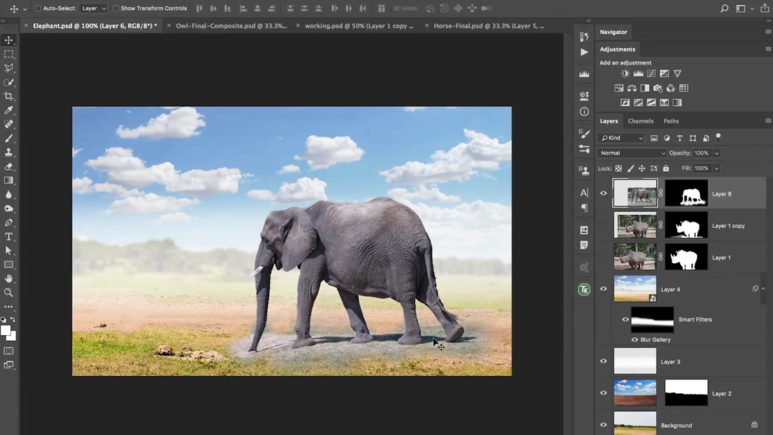Open Auto-Select Layer dropdown
773x435 pixels.
94,8
